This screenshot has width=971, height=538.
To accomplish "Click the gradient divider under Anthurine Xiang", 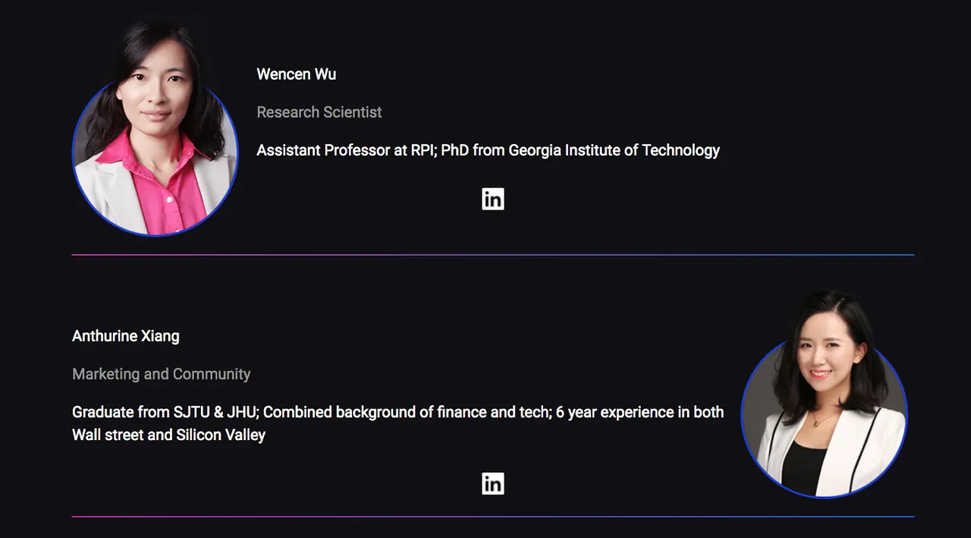I will (x=493, y=517).
